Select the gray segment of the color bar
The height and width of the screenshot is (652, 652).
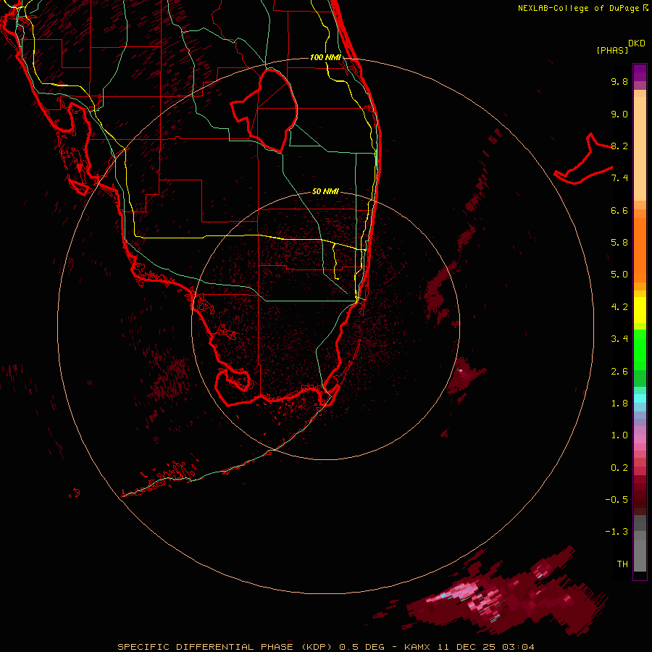click(x=640, y=555)
